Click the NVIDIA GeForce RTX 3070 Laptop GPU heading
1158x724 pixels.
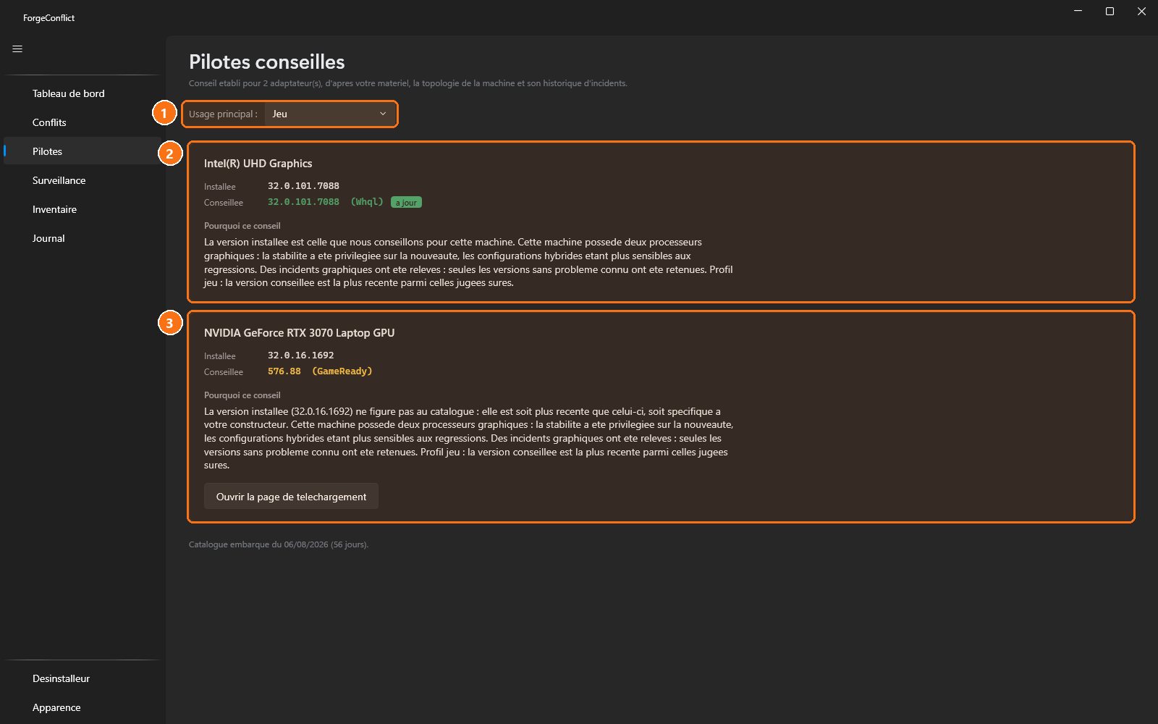[x=300, y=333]
